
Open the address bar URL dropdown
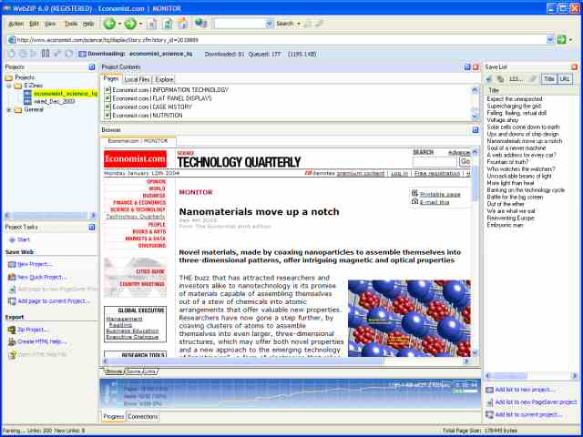point(550,40)
